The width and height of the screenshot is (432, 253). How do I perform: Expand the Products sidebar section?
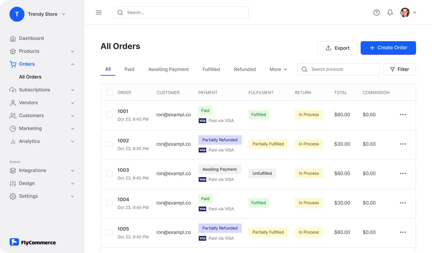42,51
